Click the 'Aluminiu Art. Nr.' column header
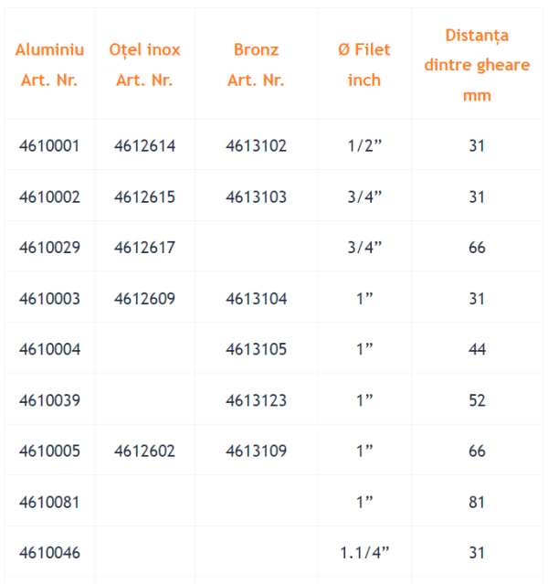548x584 pixels. pos(49,65)
